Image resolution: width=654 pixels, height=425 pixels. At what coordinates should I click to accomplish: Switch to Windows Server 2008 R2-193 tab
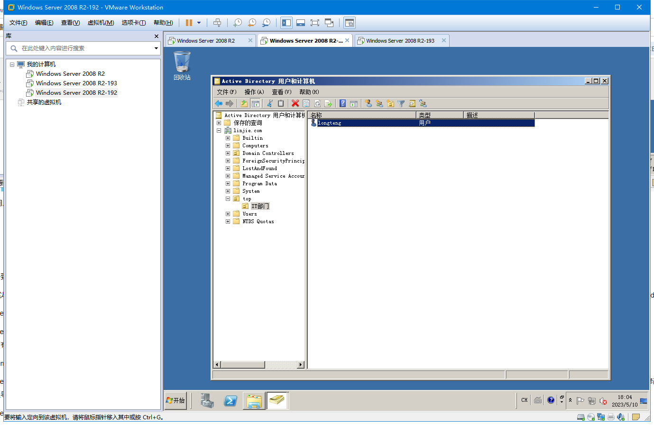click(x=400, y=41)
